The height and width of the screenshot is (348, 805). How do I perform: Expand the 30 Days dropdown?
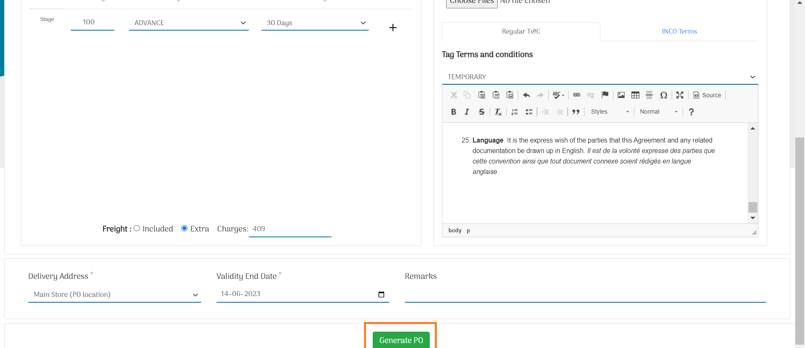pyautogui.click(x=315, y=23)
